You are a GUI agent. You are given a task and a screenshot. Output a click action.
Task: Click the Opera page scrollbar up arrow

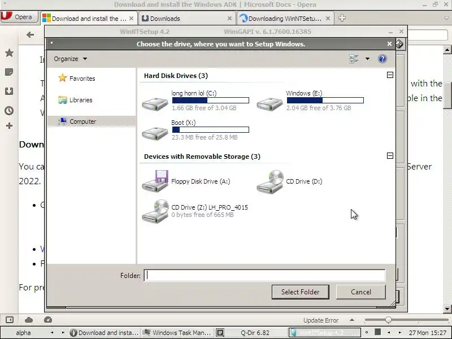447,50
